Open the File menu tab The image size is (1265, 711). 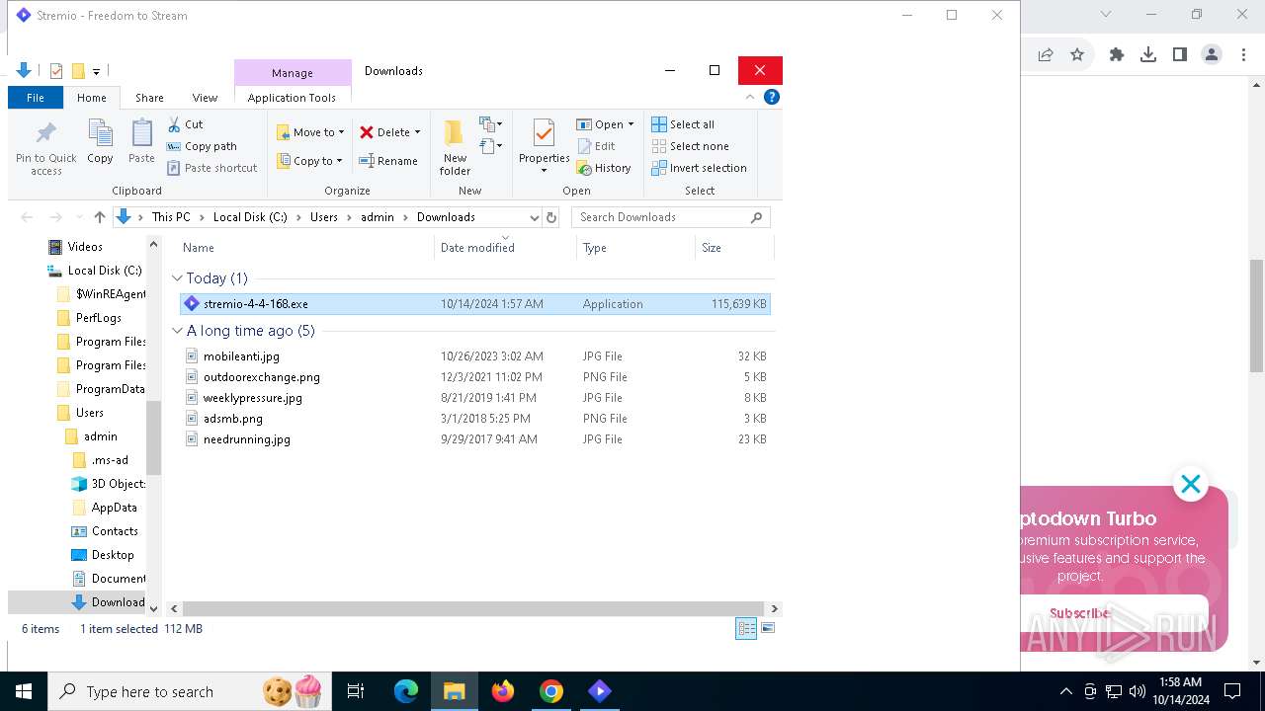coord(36,98)
